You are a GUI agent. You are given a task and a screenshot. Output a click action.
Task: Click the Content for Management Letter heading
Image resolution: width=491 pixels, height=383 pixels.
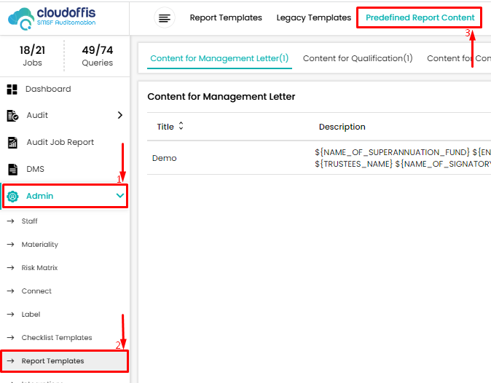(221, 97)
